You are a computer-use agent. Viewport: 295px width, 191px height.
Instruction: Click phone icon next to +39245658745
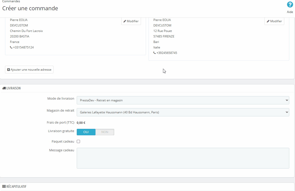click(154, 53)
